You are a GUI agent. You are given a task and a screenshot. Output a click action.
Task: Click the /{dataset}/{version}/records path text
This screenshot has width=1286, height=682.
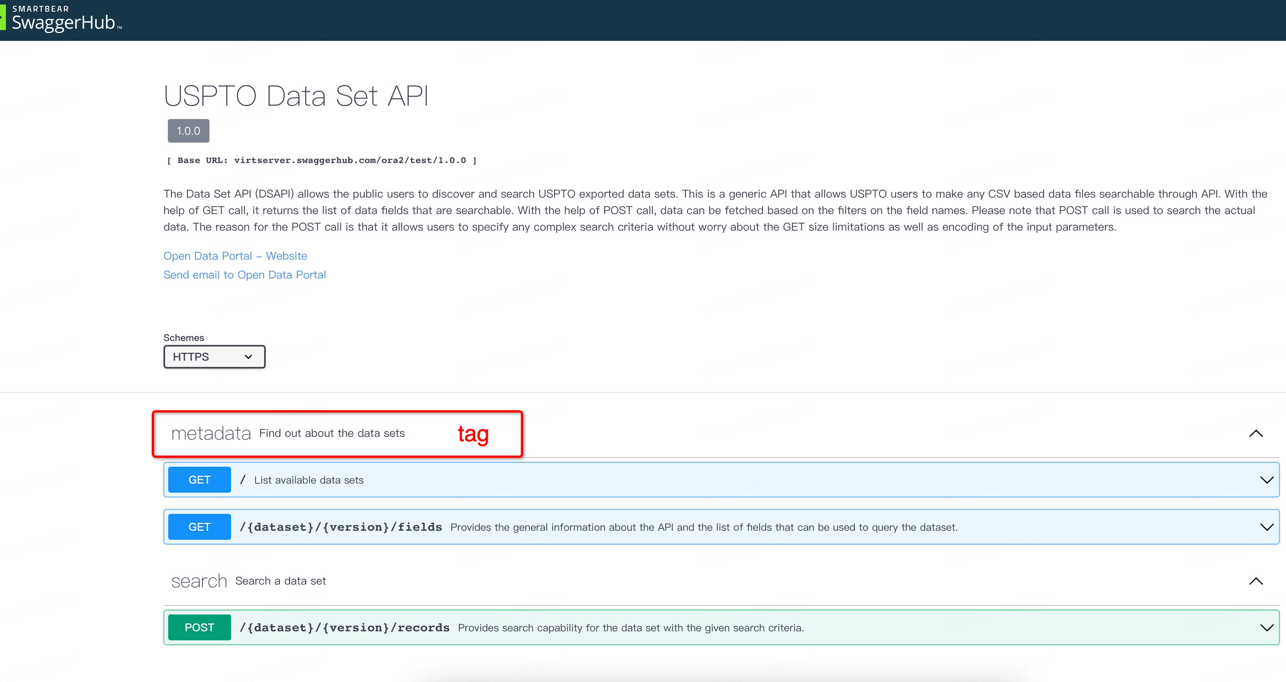point(344,627)
